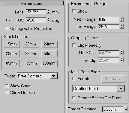Click into the Lens value field

coord(36,12)
